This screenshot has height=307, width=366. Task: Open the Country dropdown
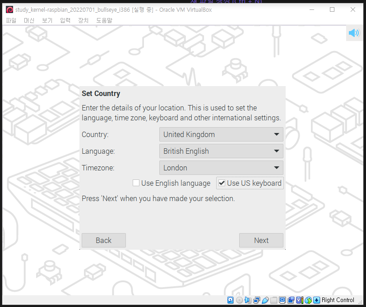221,134
